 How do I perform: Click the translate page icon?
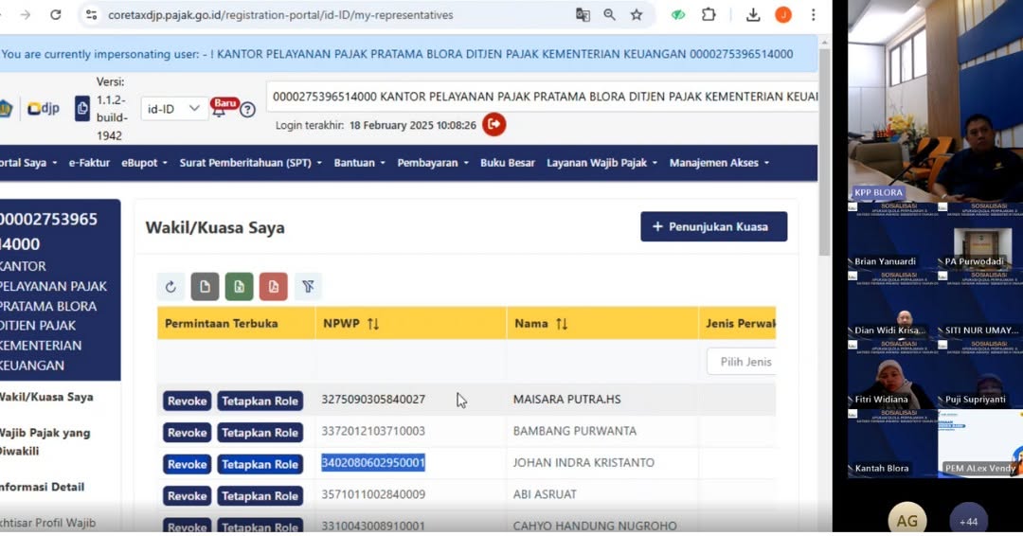tap(583, 14)
